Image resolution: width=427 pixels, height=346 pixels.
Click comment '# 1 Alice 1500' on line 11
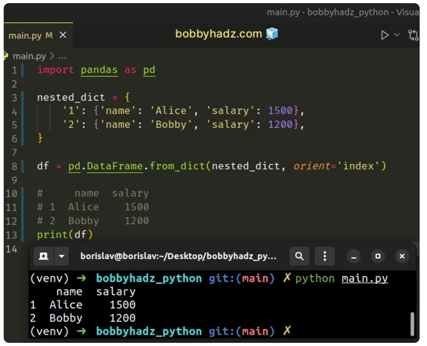coord(93,207)
